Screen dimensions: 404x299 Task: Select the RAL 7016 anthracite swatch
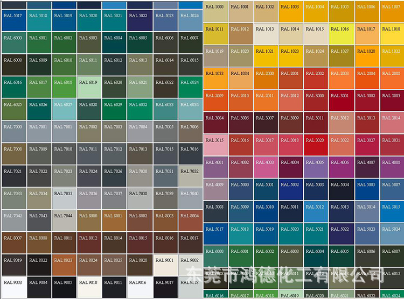(x=190, y=154)
